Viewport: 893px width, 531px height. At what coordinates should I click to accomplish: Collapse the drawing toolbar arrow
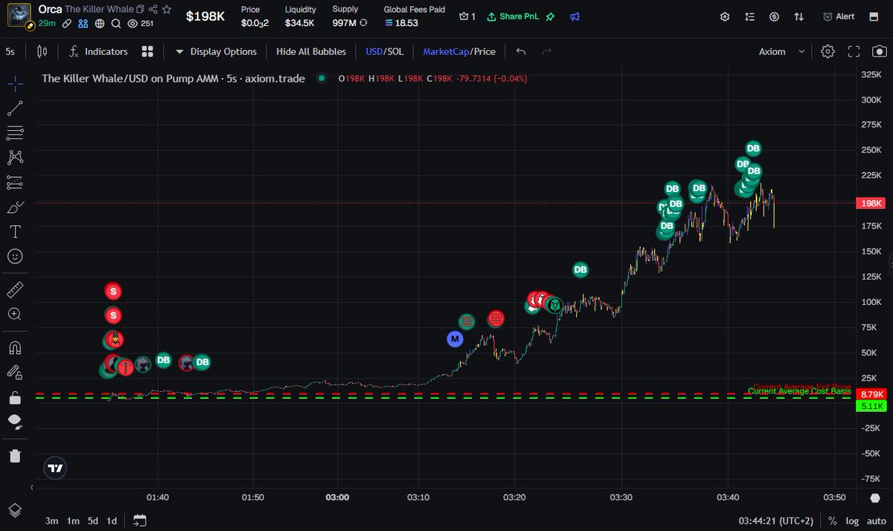coord(32,486)
